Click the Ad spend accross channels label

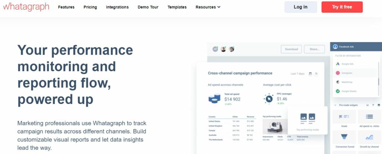[225, 85]
